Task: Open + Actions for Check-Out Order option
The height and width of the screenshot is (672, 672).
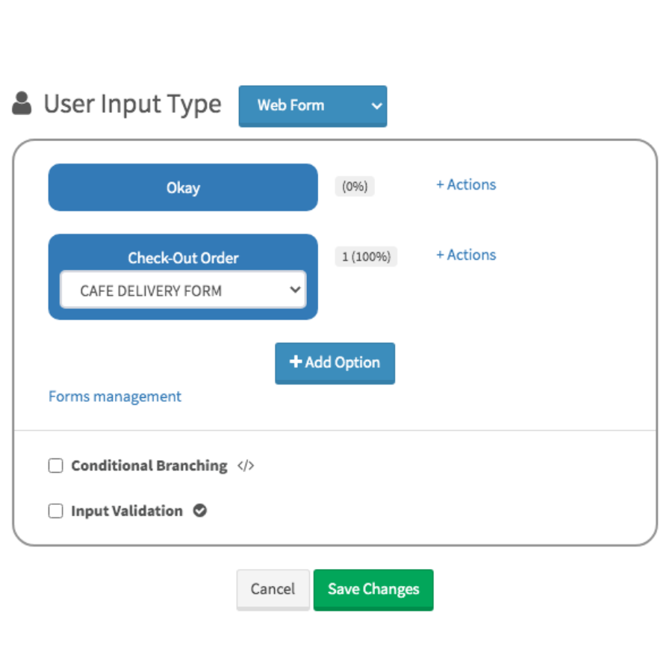Action: point(466,255)
